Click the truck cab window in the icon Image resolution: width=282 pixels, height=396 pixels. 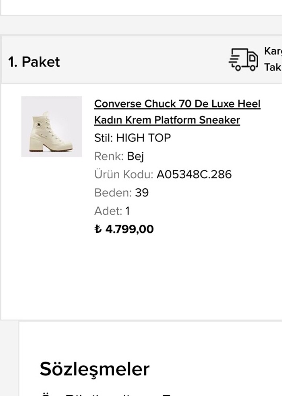[252, 58]
